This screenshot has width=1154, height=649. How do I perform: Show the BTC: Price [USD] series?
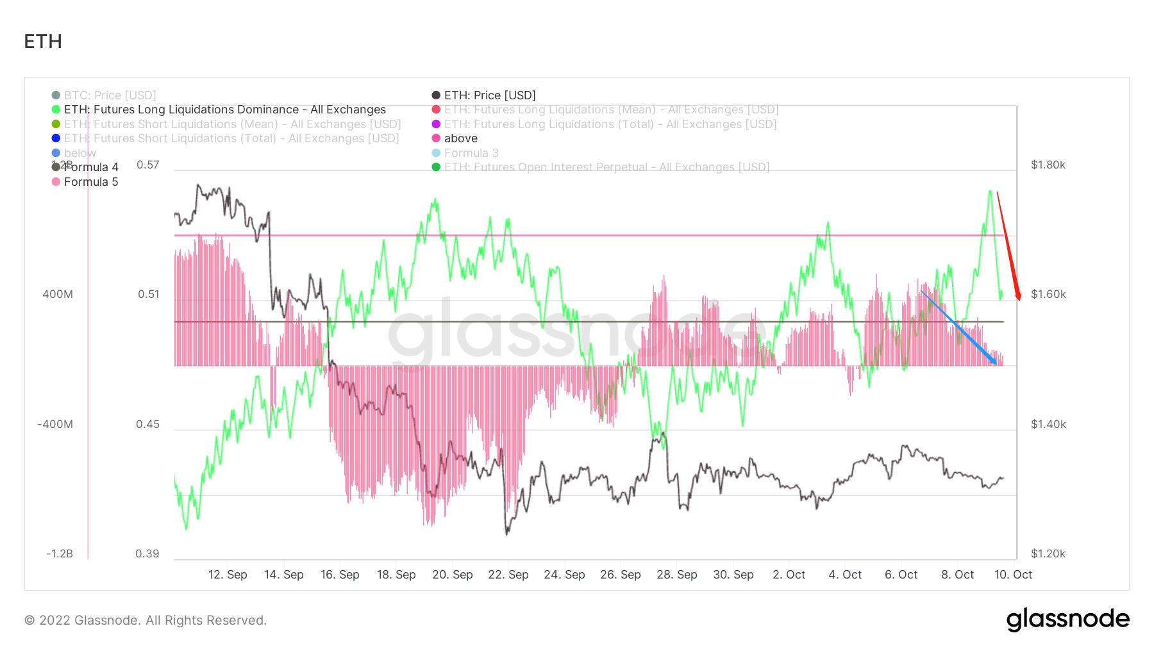110,95
